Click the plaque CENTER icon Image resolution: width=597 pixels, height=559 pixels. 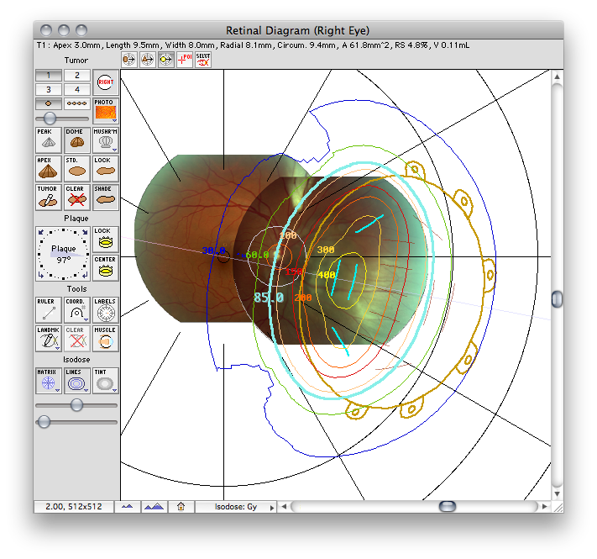pyautogui.click(x=106, y=268)
